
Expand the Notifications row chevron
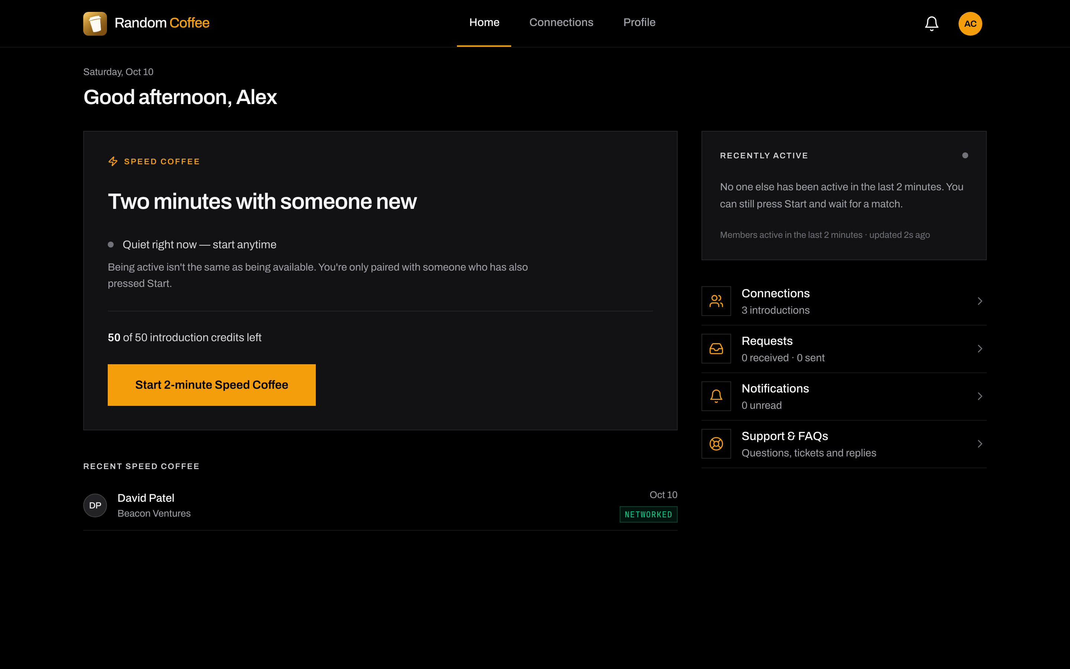pos(980,396)
